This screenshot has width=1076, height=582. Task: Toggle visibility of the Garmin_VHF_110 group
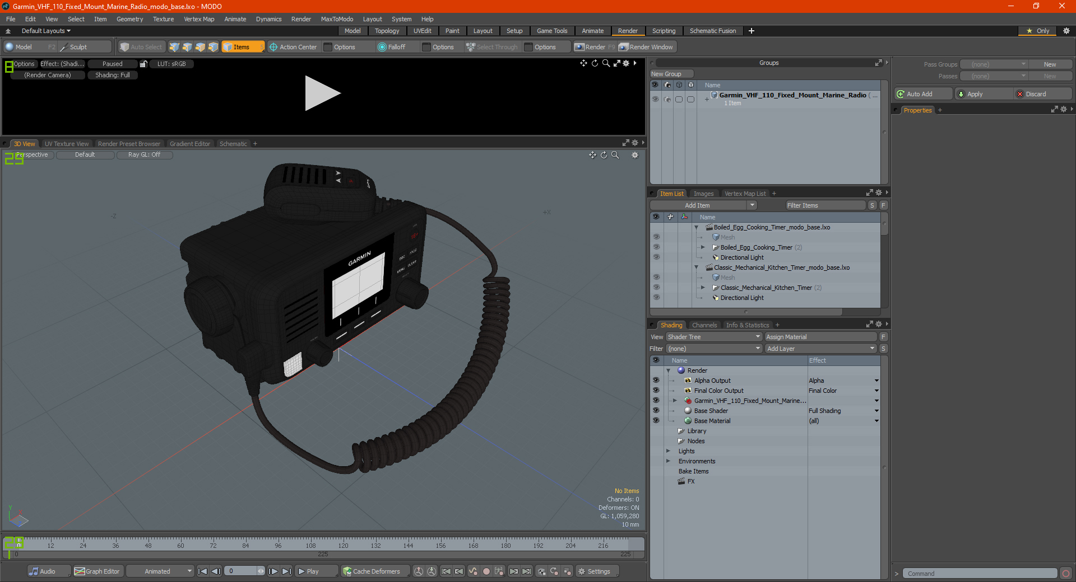pyautogui.click(x=655, y=99)
